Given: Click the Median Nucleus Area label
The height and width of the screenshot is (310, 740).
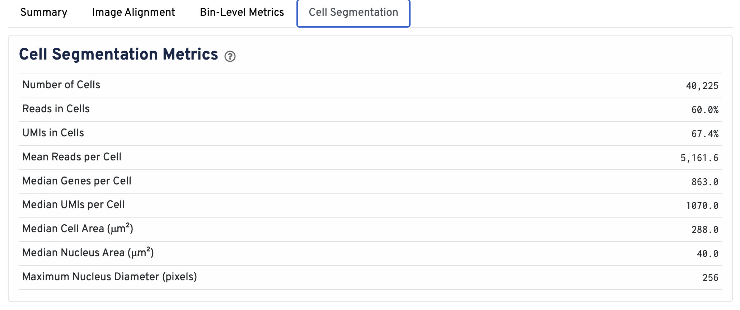Looking at the screenshot, I should pos(88,253).
